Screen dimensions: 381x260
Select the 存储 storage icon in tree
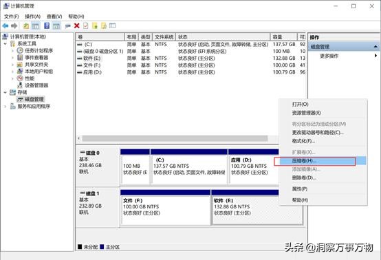click(x=12, y=92)
